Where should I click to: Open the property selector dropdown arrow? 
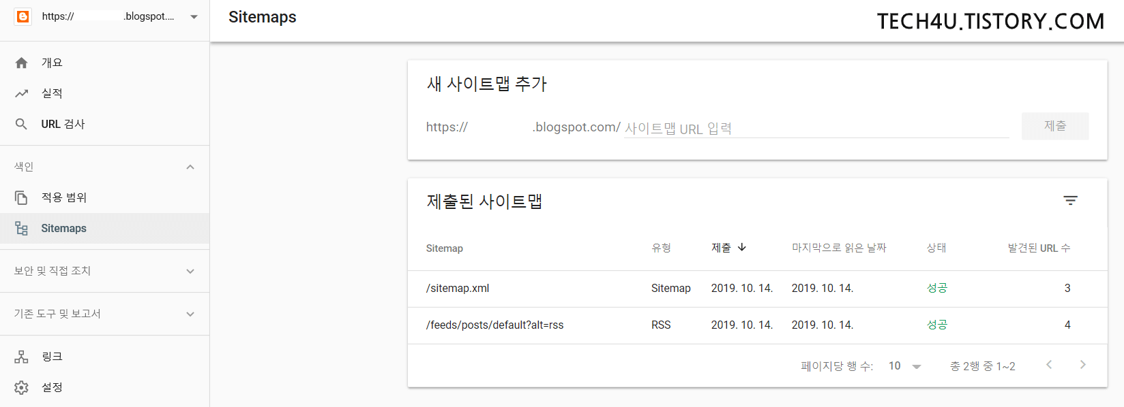(x=194, y=17)
